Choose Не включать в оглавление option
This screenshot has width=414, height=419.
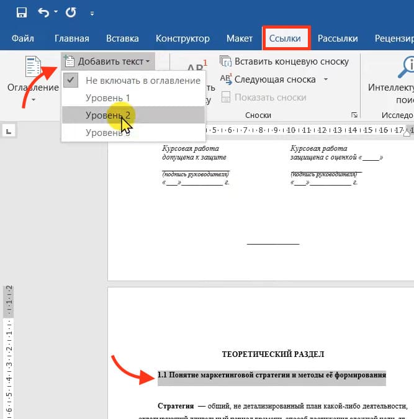pyautogui.click(x=133, y=81)
